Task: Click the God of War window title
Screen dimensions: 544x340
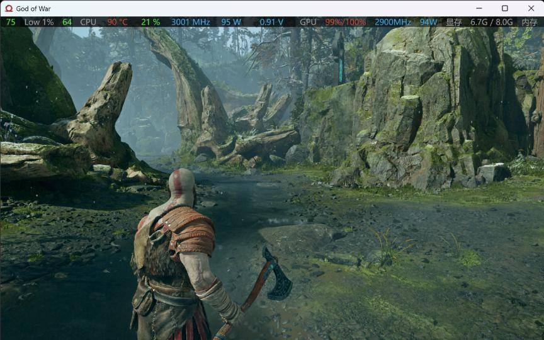Action: [x=33, y=9]
